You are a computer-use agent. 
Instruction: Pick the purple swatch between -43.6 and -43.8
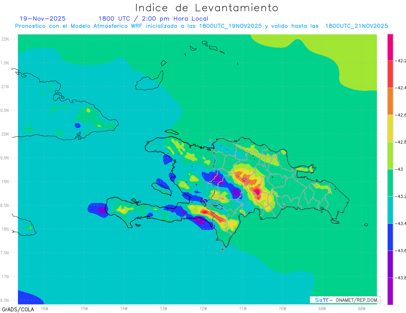click(390, 264)
